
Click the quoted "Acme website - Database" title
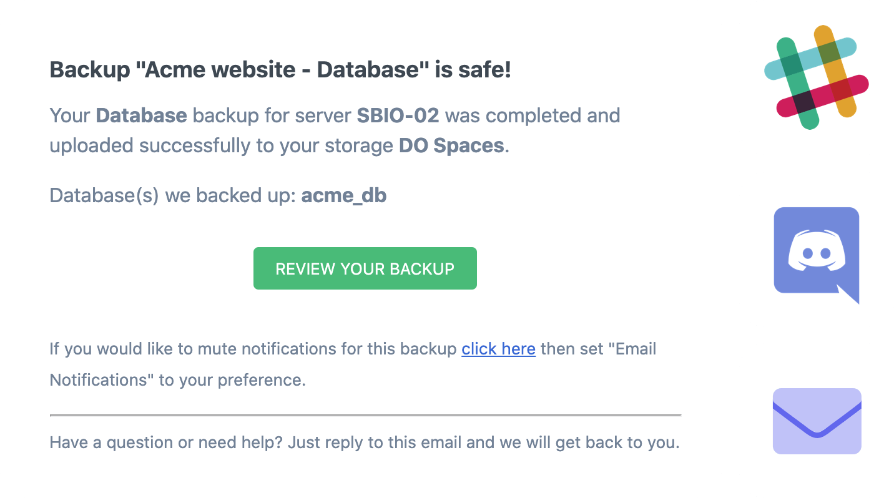click(283, 70)
